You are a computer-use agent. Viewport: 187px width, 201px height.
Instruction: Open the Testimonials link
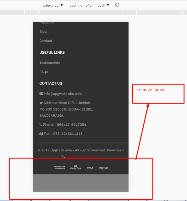pyautogui.click(x=50, y=63)
